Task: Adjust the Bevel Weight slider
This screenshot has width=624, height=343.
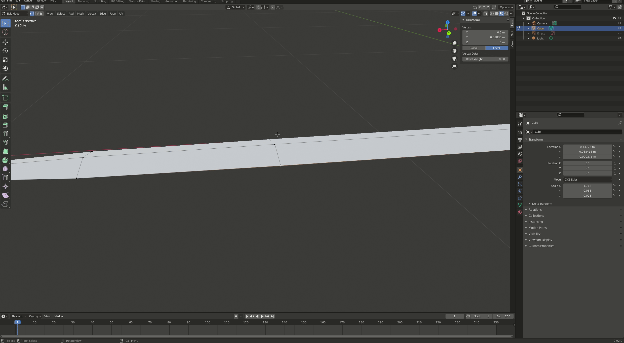Action: coord(485,59)
